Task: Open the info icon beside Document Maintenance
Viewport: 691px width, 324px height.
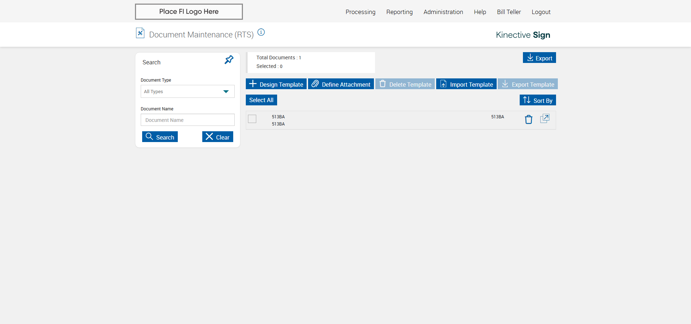Action: pos(261,32)
